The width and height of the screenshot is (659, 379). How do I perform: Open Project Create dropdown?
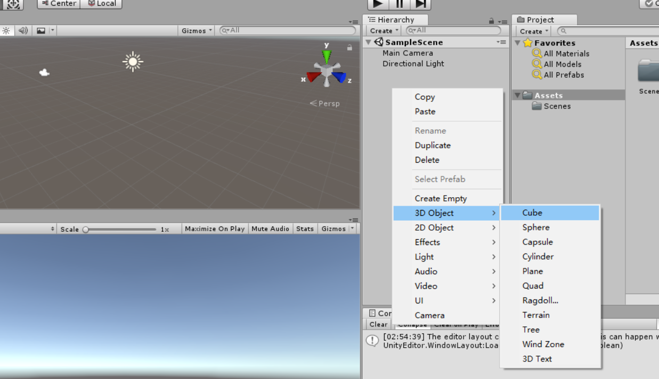(x=534, y=31)
